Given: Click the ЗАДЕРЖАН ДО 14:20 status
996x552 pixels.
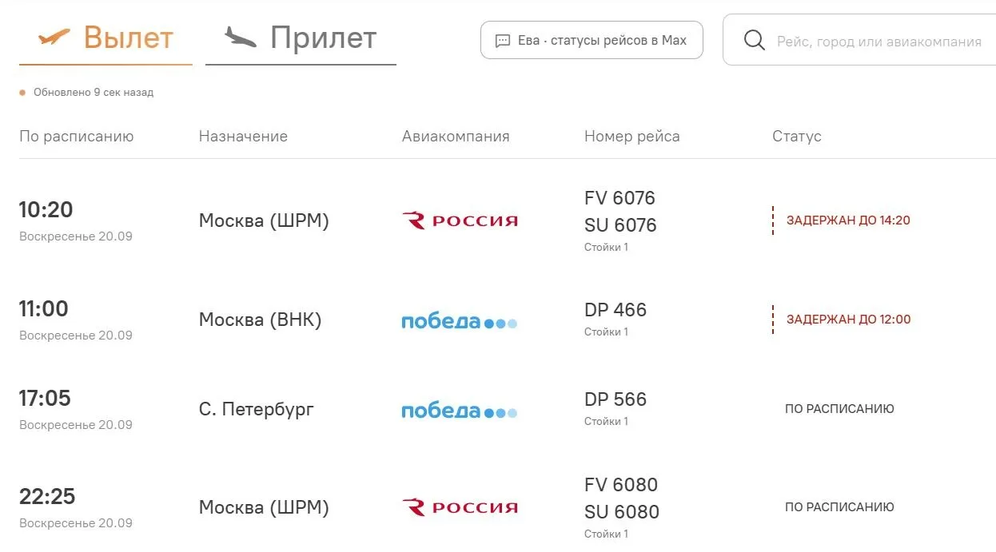Looking at the screenshot, I should pos(848,220).
